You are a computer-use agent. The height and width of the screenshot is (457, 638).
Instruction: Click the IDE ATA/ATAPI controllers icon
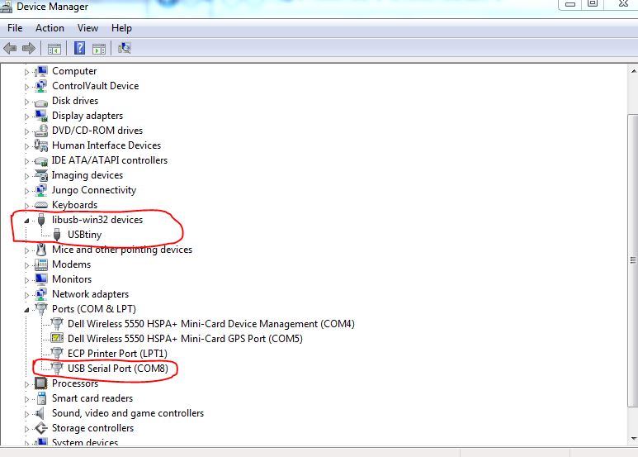41,161
